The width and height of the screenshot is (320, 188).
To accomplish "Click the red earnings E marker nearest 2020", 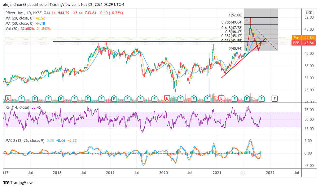I will click(167, 99).
